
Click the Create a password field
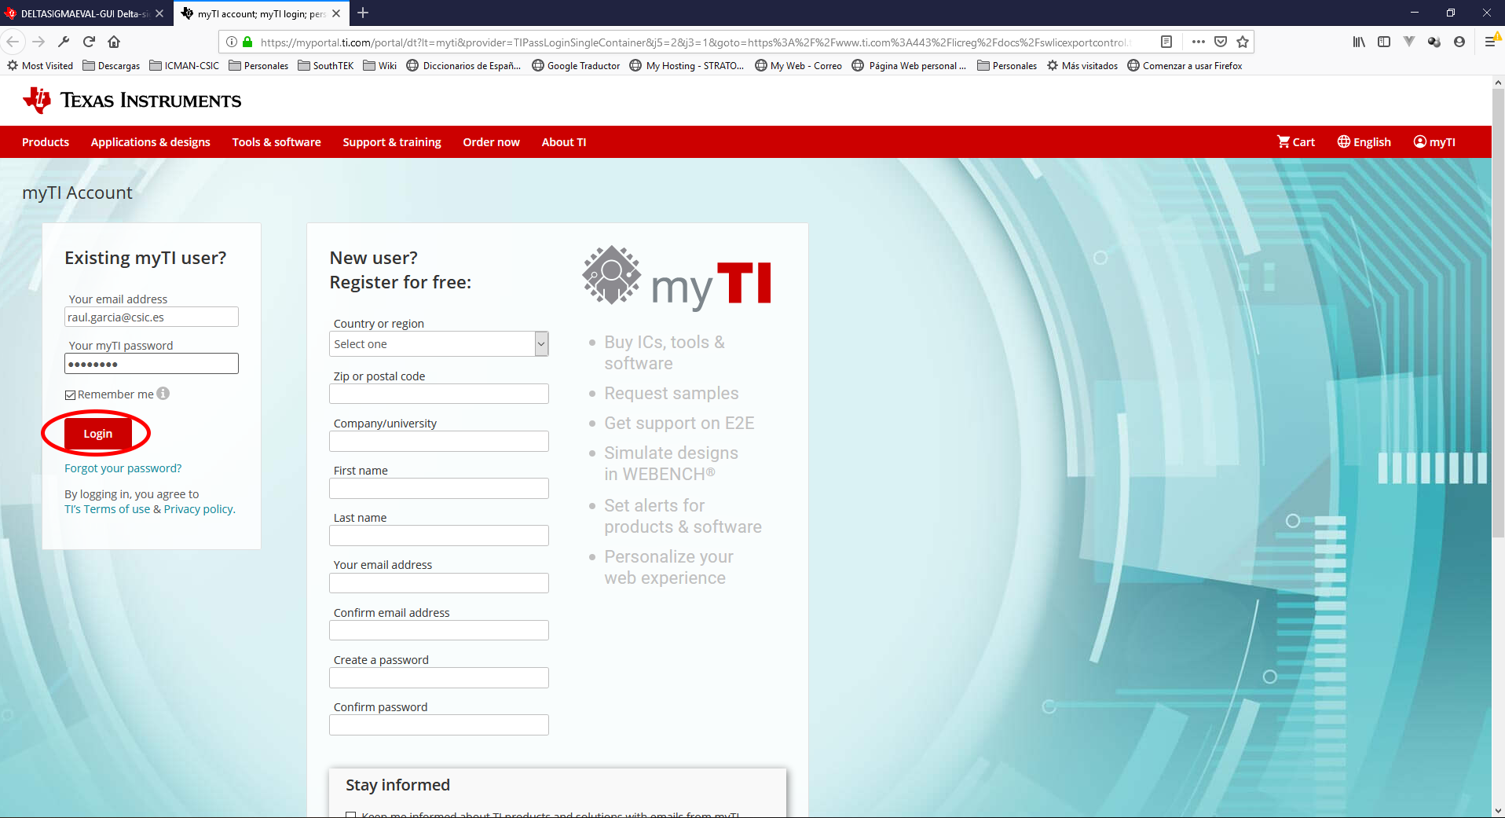439,677
